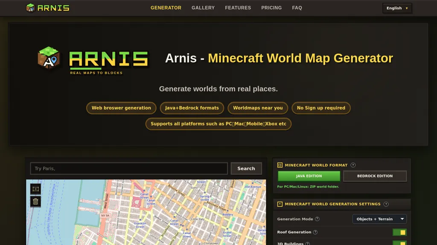The width and height of the screenshot is (437, 245).
Task: Click the Java+Bedrock formats badge
Action: pos(192,108)
